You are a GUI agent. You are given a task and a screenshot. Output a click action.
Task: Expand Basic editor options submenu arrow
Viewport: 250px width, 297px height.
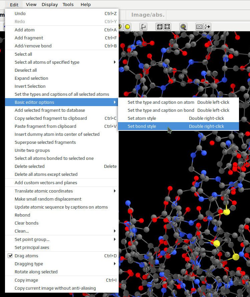pos(115,102)
